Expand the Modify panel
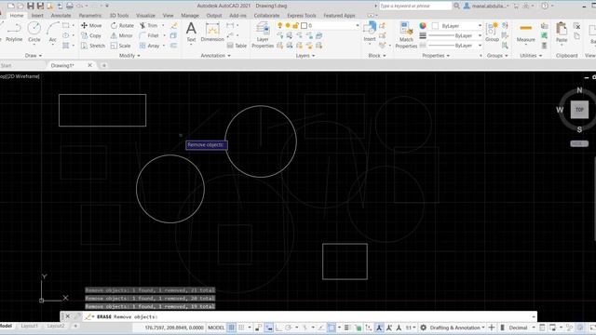 (129, 56)
